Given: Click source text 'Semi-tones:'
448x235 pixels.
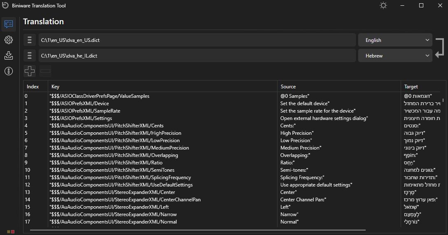Looking at the screenshot, I should pos(294,170).
